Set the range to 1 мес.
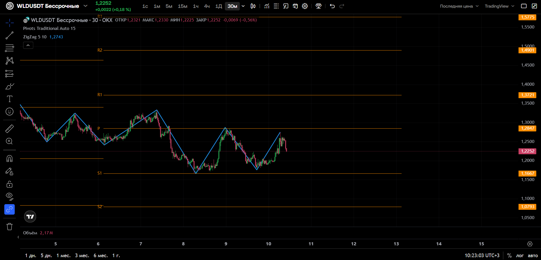This screenshot has height=260, width=541. tap(63, 255)
